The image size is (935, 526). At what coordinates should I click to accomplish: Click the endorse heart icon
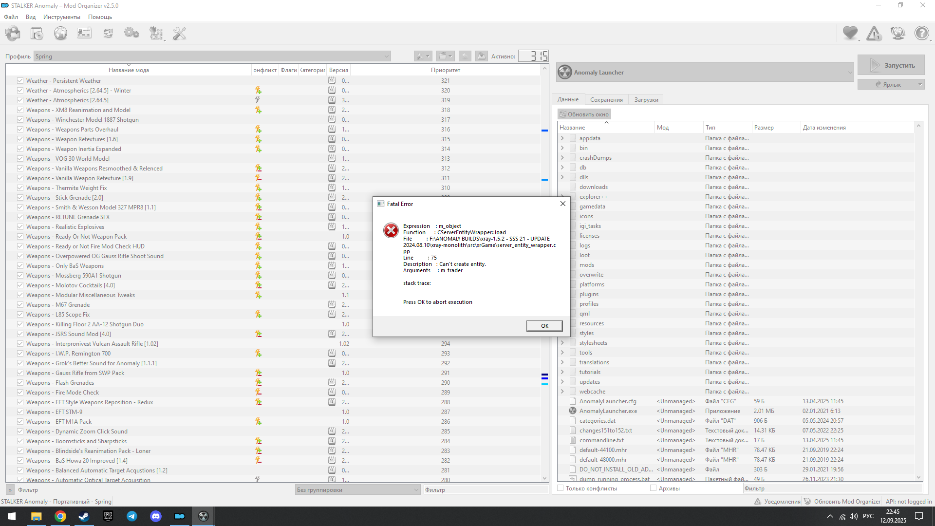[x=850, y=33]
